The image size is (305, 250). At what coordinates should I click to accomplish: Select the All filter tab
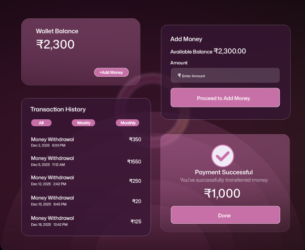[x=41, y=123]
